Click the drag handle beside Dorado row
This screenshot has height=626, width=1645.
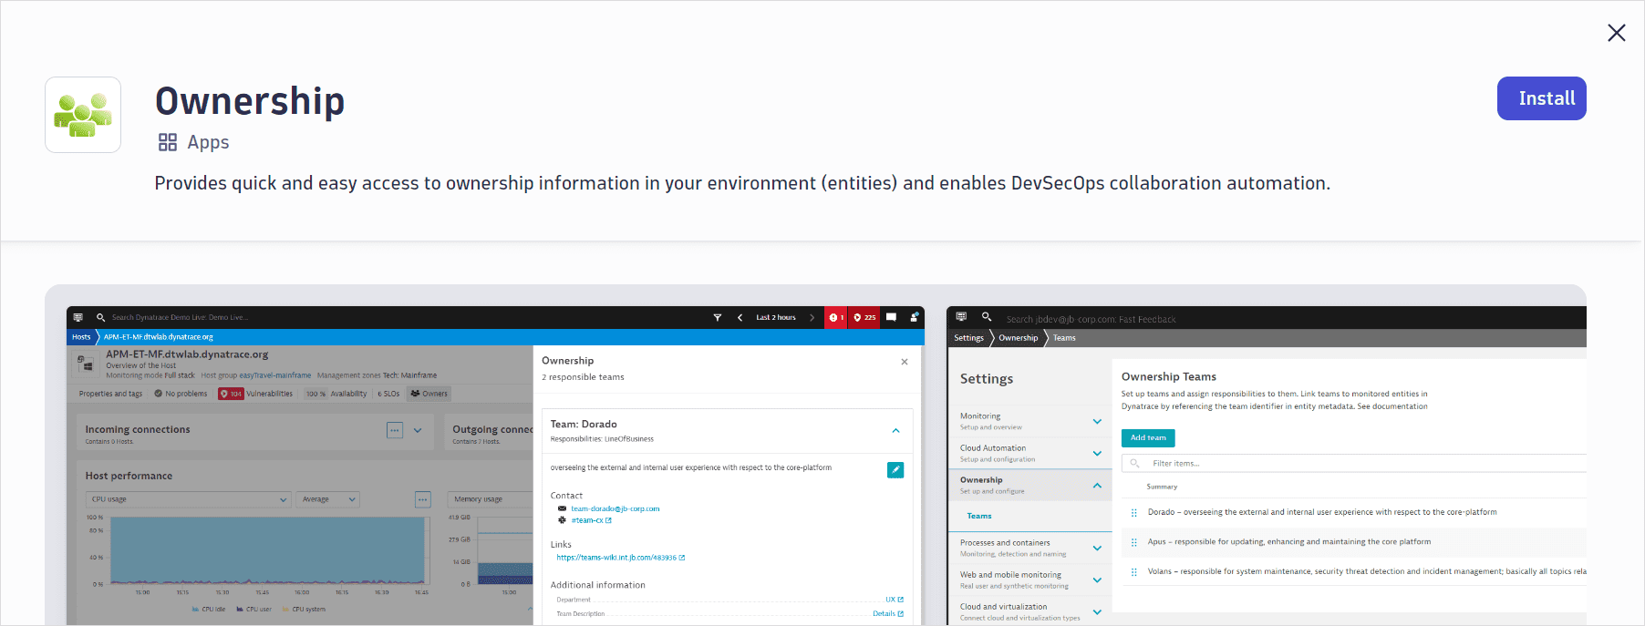[1134, 512]
